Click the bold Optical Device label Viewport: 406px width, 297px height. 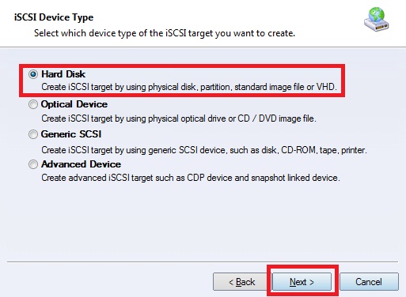tap(74, 104)
